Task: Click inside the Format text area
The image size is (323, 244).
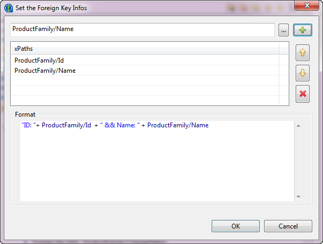Action: tap(157, 161)
